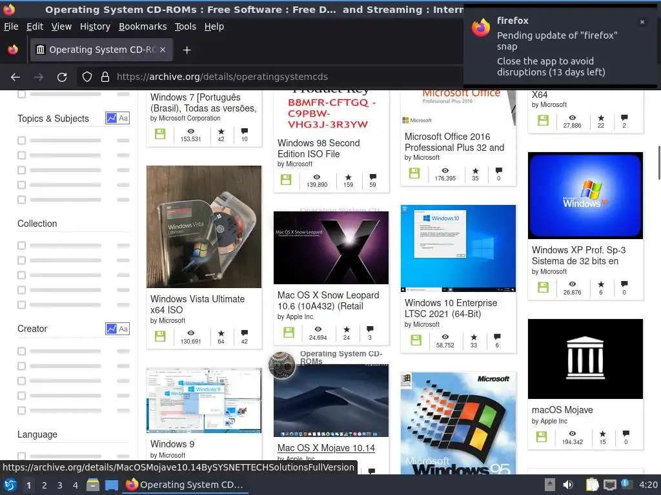Image resolution: width=661 pixels, height=495 pixels.
Task: Open the View menu
Action: coord(61,26)
